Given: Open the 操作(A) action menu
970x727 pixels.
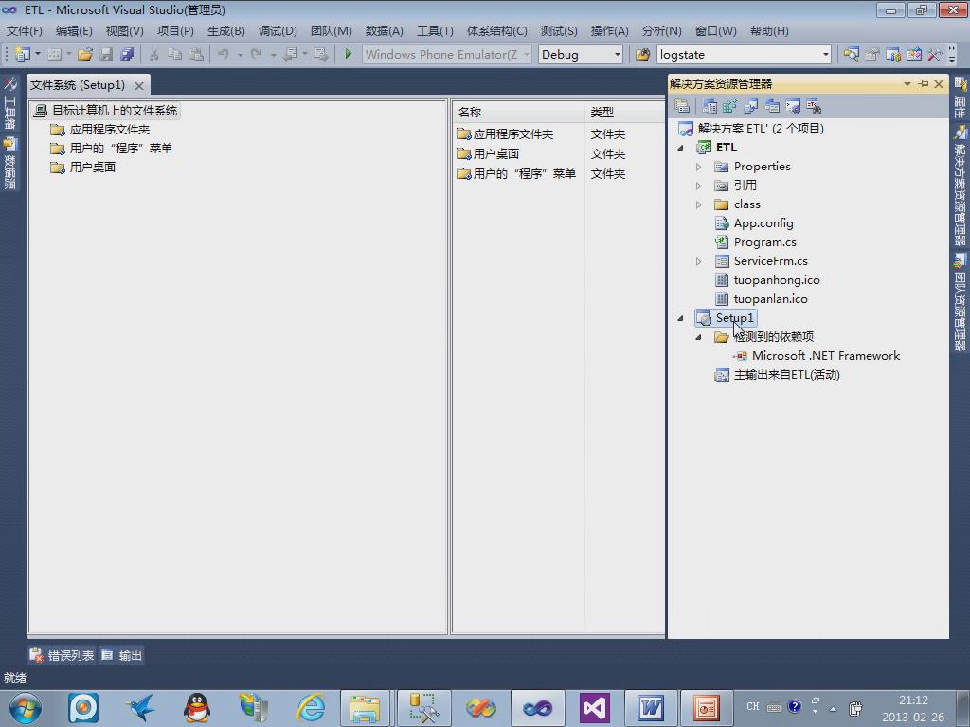Looking at the screenshot, I should click(609, 31).
